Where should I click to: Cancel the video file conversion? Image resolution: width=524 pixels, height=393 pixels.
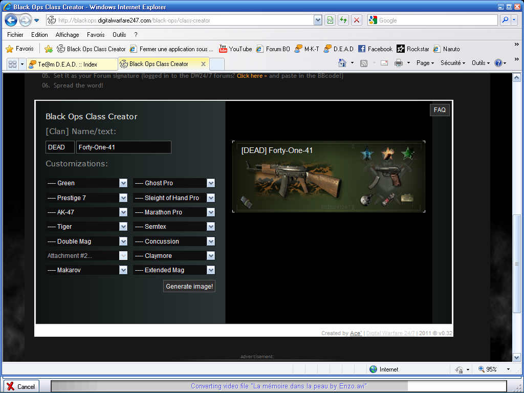(x=21, y=386)
